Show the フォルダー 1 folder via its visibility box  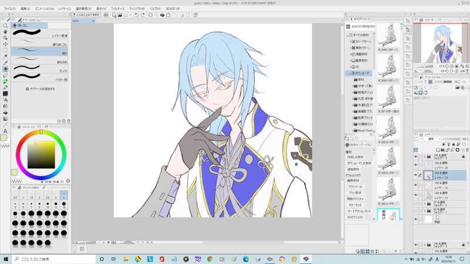click(416, 211)
